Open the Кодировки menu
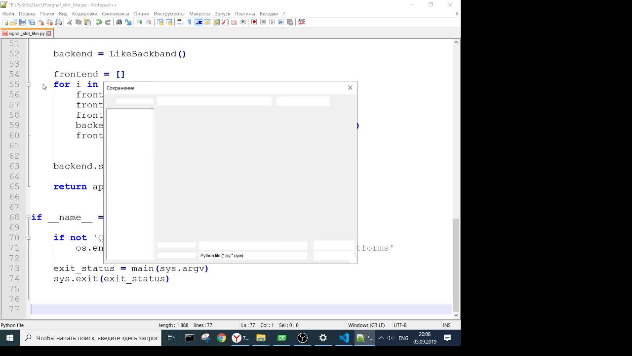Image resolution: width=632 pixels, height=356 pixels. point(84,13)
